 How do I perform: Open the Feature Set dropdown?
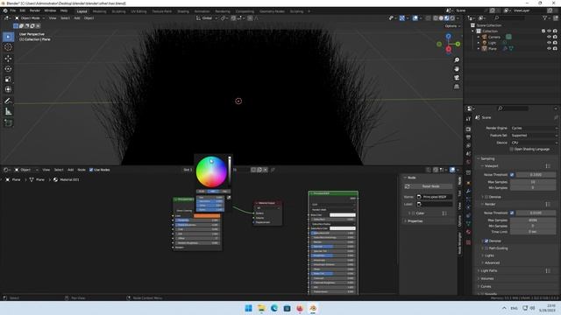point(534,136)
